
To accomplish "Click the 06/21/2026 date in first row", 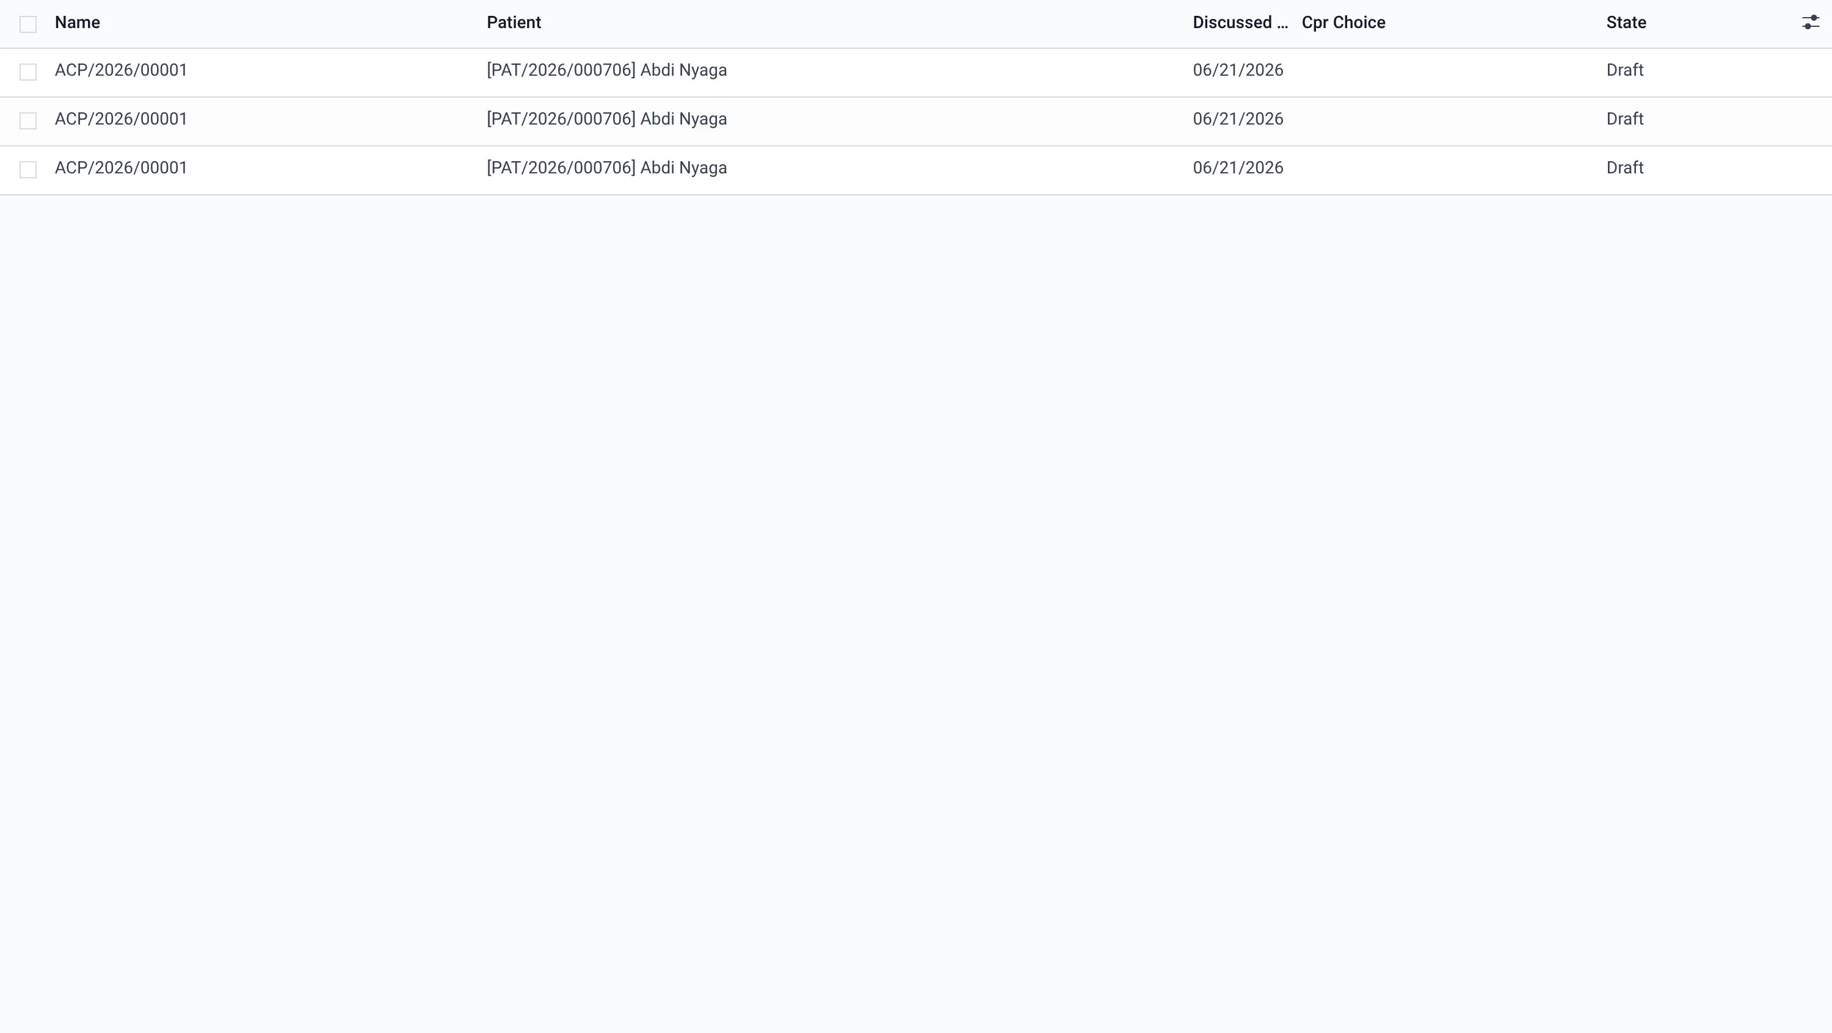I will pyautogui.click(x=1238, y=70).
